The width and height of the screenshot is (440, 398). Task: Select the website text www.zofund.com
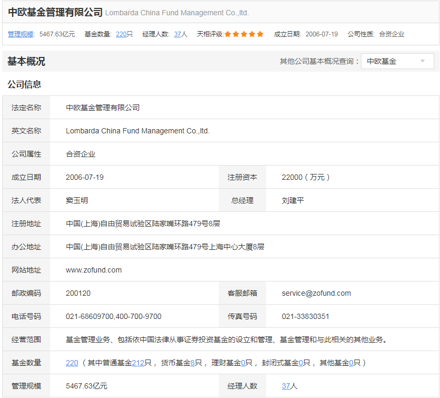click(94, 270)
